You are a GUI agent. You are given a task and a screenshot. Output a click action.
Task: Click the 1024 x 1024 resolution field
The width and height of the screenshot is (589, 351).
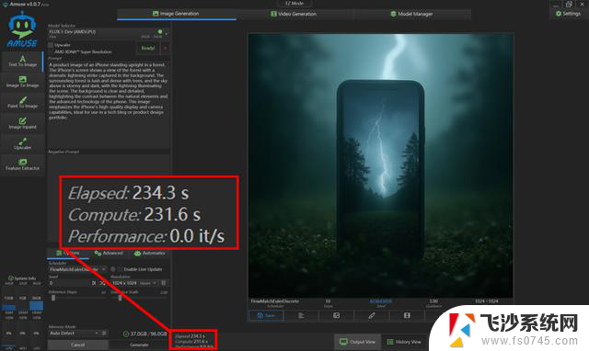(x=125, y=283)
